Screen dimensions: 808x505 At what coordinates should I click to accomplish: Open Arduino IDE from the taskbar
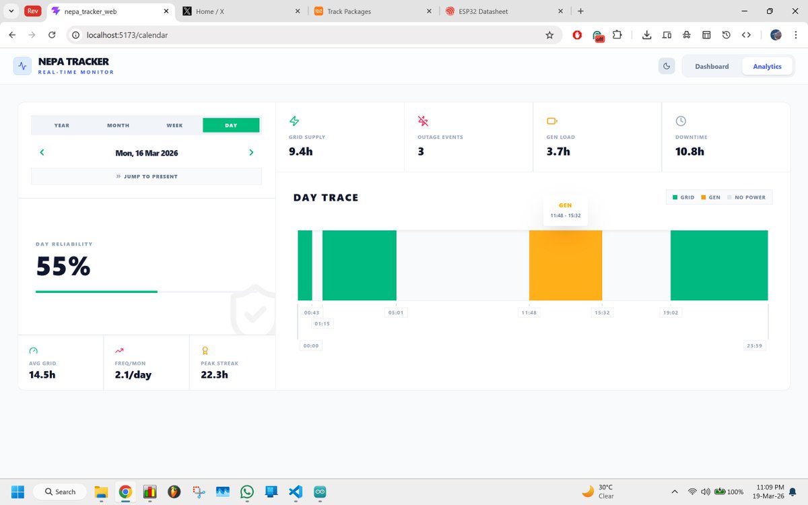click(320, 492)
